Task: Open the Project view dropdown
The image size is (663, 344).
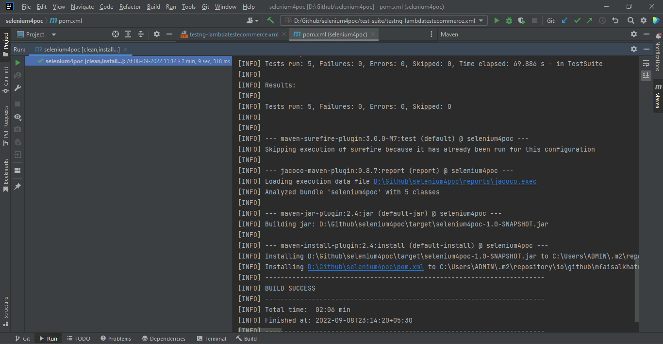Action: 36,34
